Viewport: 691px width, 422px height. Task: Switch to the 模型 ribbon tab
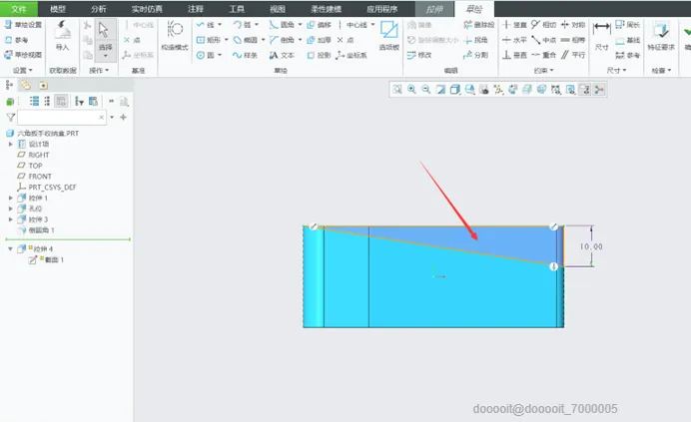tap(58, 9)
